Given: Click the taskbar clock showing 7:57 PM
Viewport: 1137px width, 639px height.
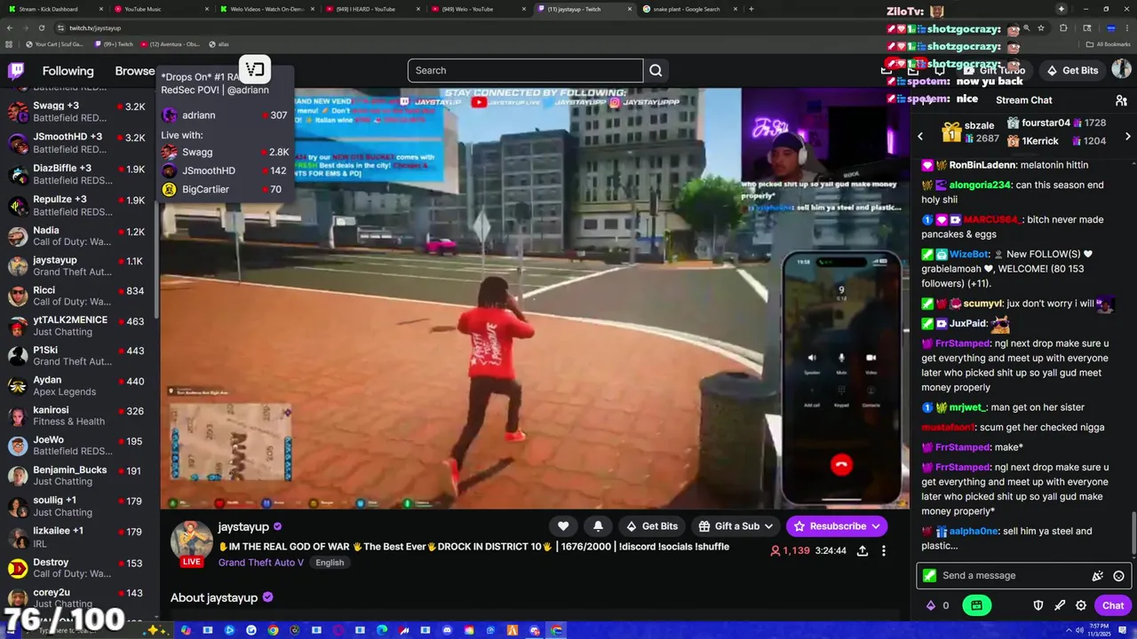Looking at the screenshot, I should coord(1099,630).
